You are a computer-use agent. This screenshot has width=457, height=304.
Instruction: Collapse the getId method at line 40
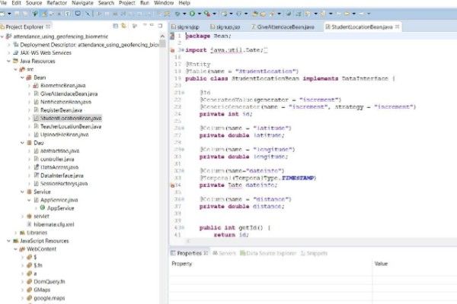point(183,228)
